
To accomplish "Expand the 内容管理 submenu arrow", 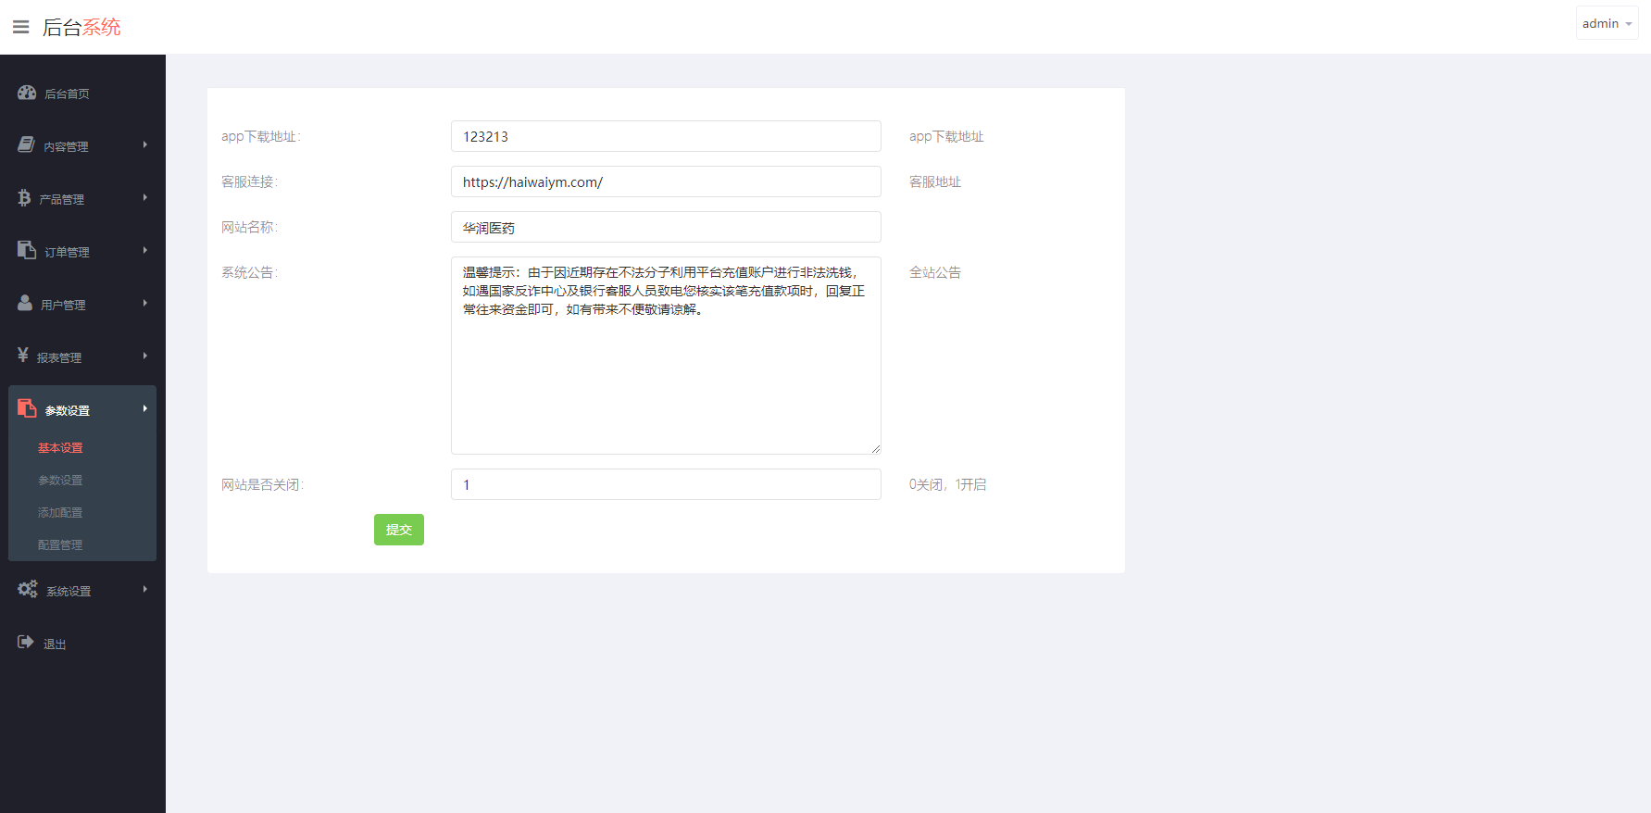I will tap(145, 145).
